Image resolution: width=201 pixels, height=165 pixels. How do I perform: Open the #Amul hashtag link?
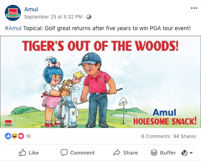(13, 28)
